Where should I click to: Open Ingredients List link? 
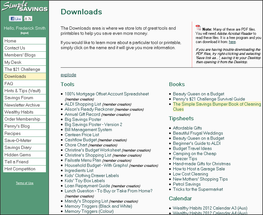(x=79, y=171)
